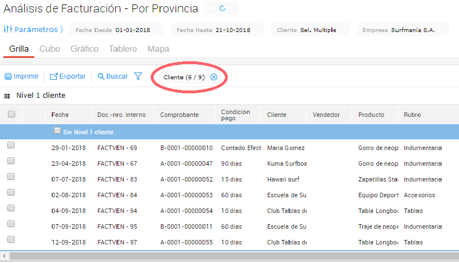Click the Contado Efect payment cell

241,148
